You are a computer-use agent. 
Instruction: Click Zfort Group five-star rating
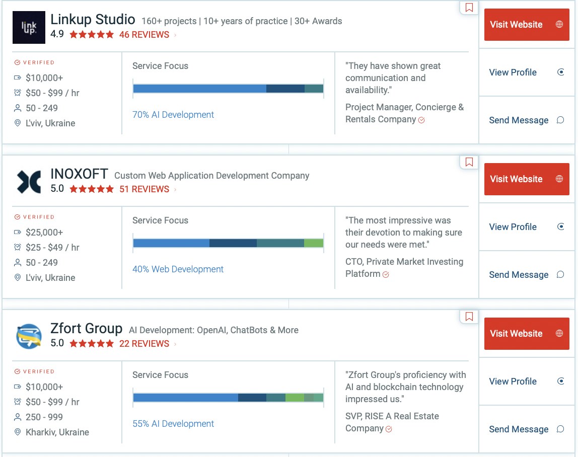tap(92, 343)
